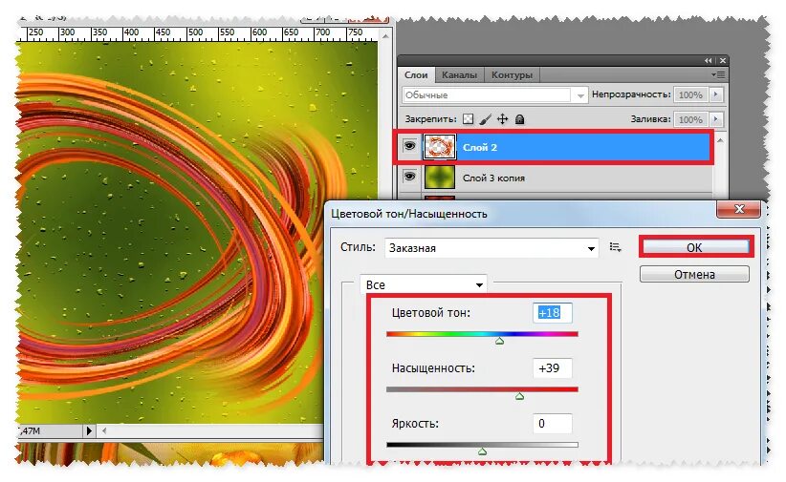Select the Слой 3 копия layer thumbnail
The image size is (786, 482).
pyautogui.click(x=440, y=178)
